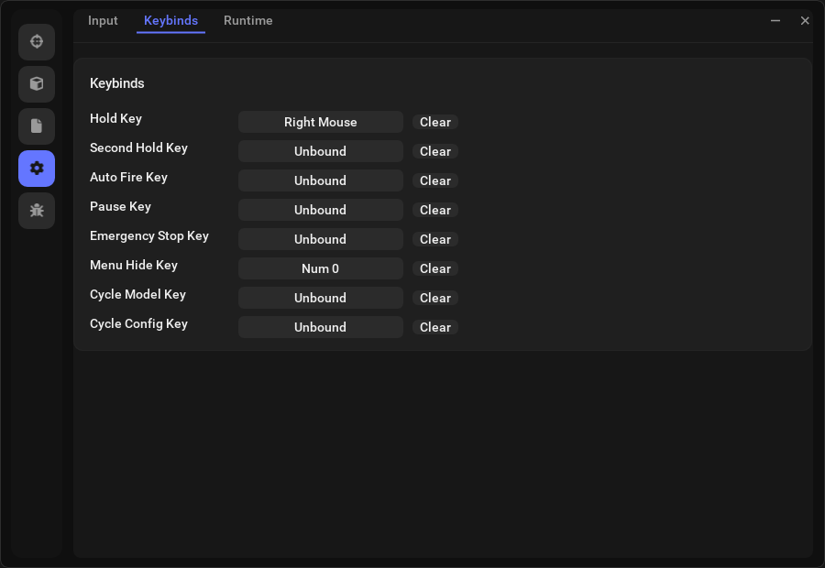This screenshot has height=568, width=825.
Task: Click the Menu Hide Key label
Action: (134, 265)
